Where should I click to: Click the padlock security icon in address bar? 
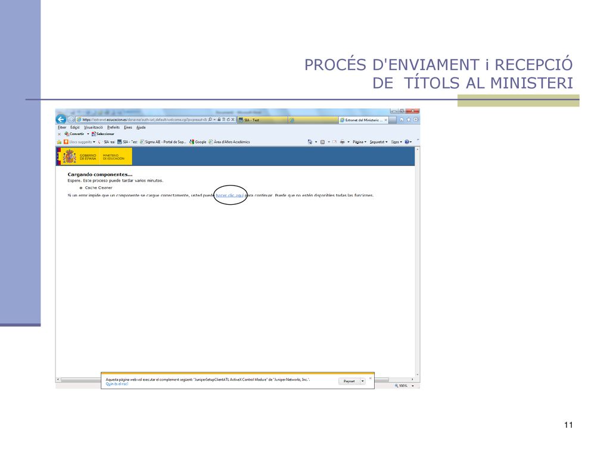(219, 120)
